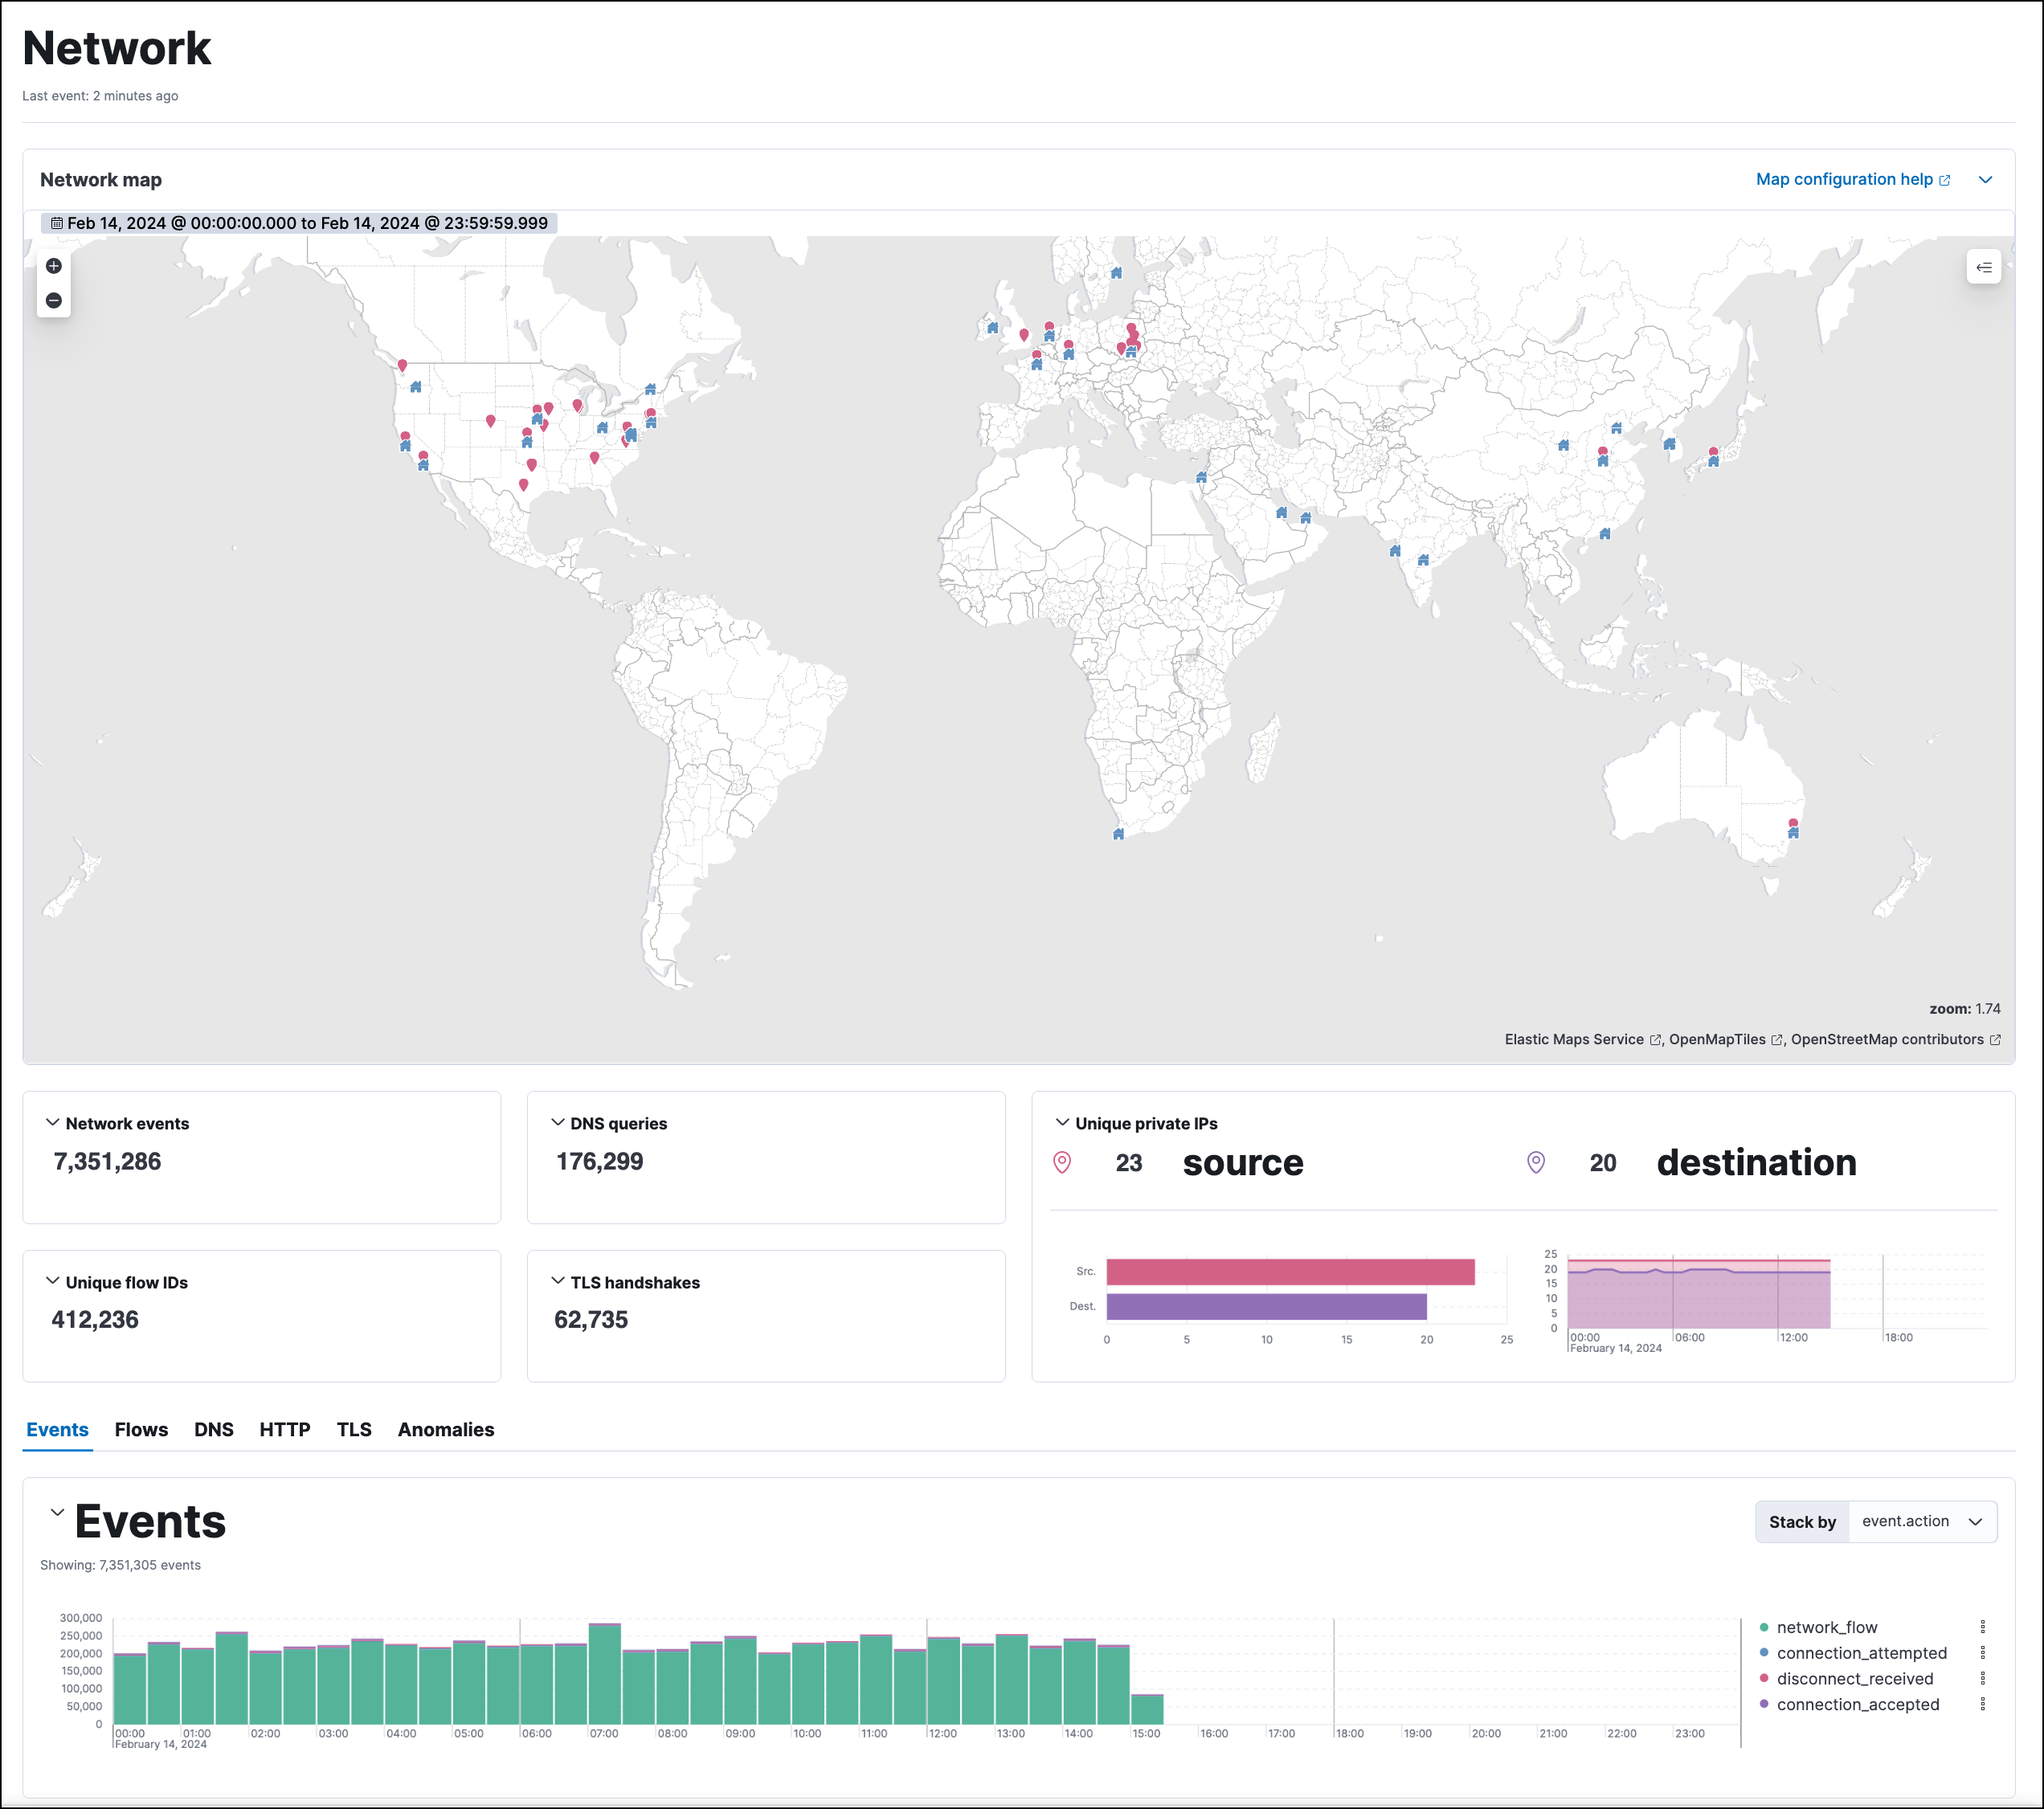Open the event.action Stack by dropdown
The width and height of the screenshot is (2044, 1809).
point(1922,1521)
